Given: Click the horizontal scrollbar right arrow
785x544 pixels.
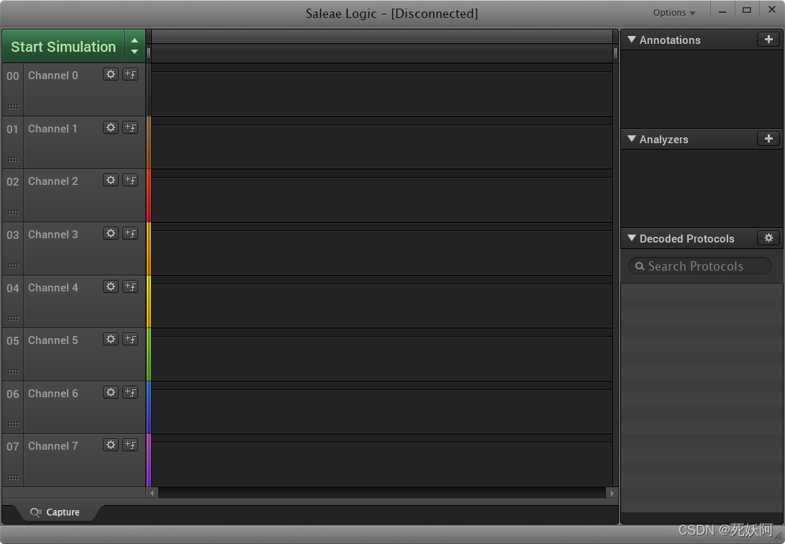Looking at the screenshot, I should coord(612,493).
